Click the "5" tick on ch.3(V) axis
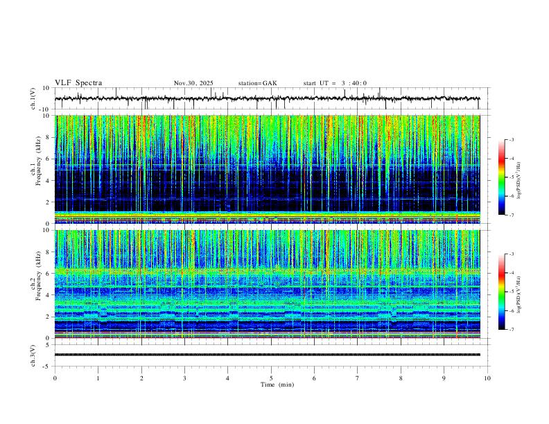This screenshot has height=424, width=549. 49,344
